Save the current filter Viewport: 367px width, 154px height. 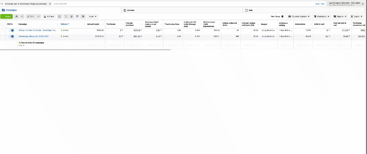317,4
